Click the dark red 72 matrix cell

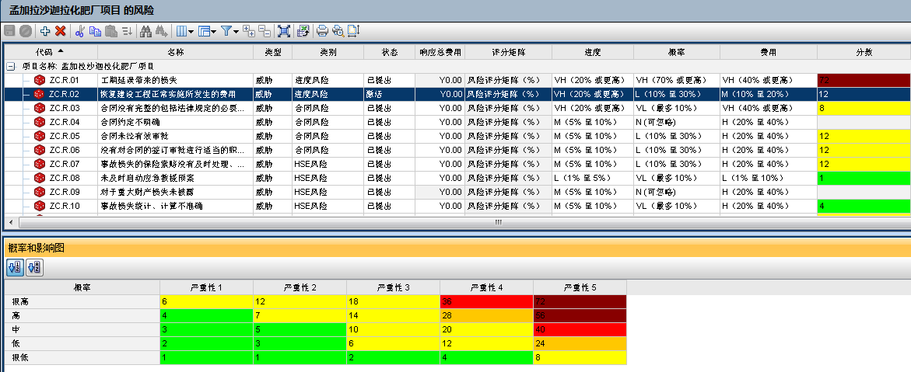point(580,301)
